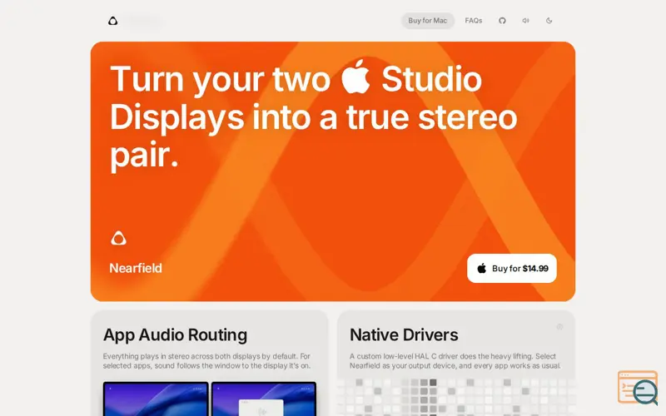The image size is (666, 416).
Task: Click the small icon at Native Drivers card corner
Action: point(559,326)
